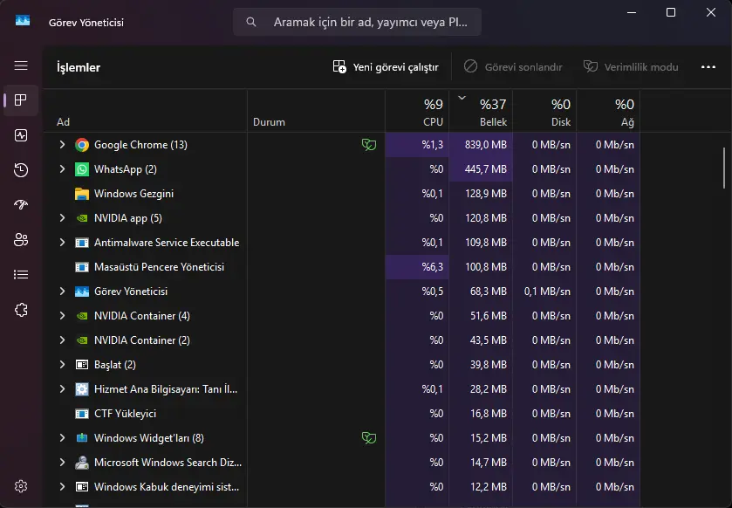This screenshot has height=508, width=732.
Task: Click the Görevi sonlandır button
Action: point(513,67)
